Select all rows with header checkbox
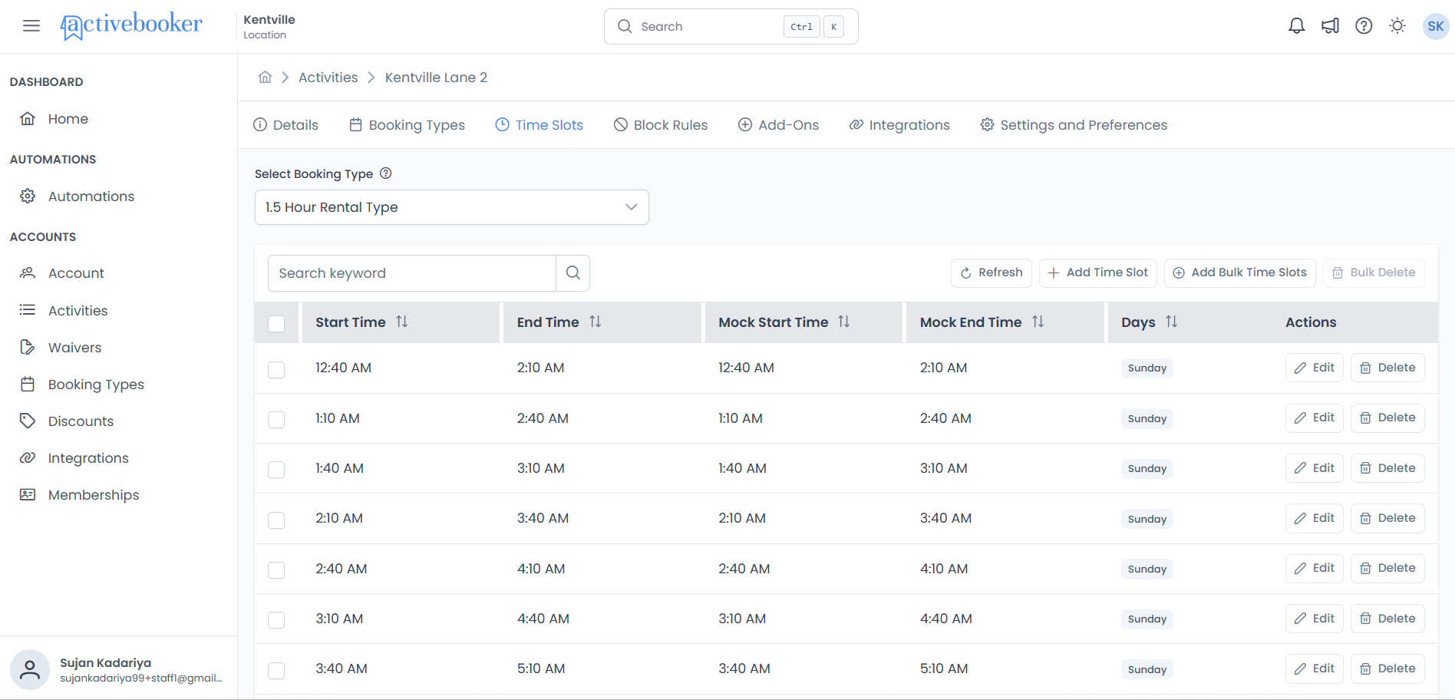The height and width of the screenshot is (700, 1455). 276,323
